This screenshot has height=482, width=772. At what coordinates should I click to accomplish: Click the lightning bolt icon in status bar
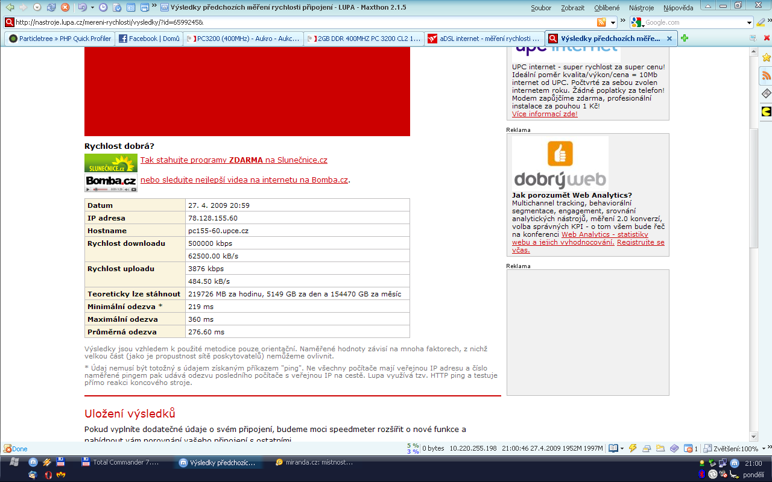[633, 448]
